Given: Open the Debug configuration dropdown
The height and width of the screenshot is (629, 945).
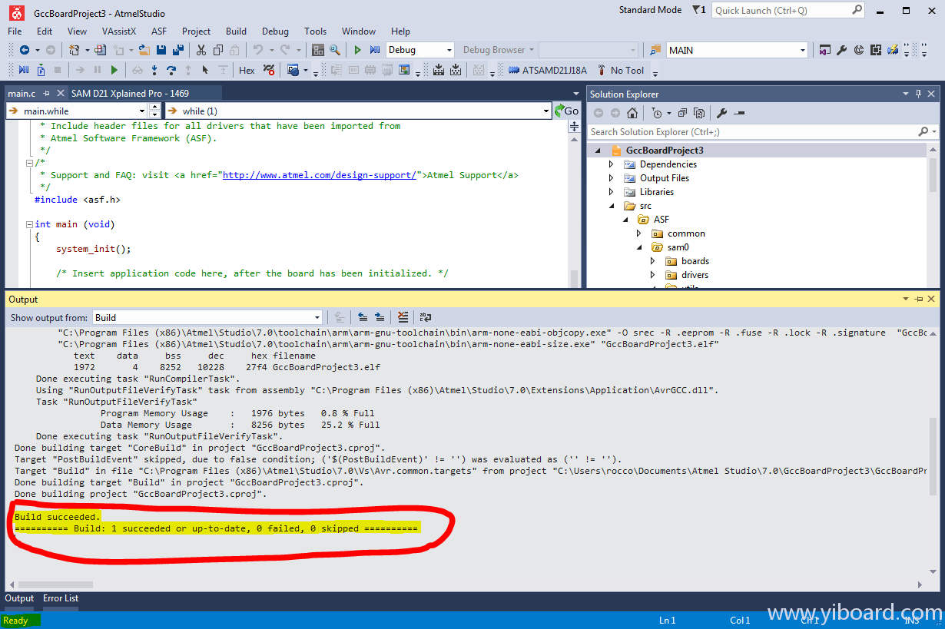Looking at the screenshot, I should click(x=419, y=50).
